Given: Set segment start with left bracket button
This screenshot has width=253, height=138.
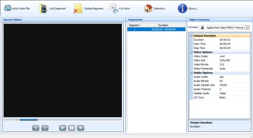Looking at the screenshot, I should point(36,128).
